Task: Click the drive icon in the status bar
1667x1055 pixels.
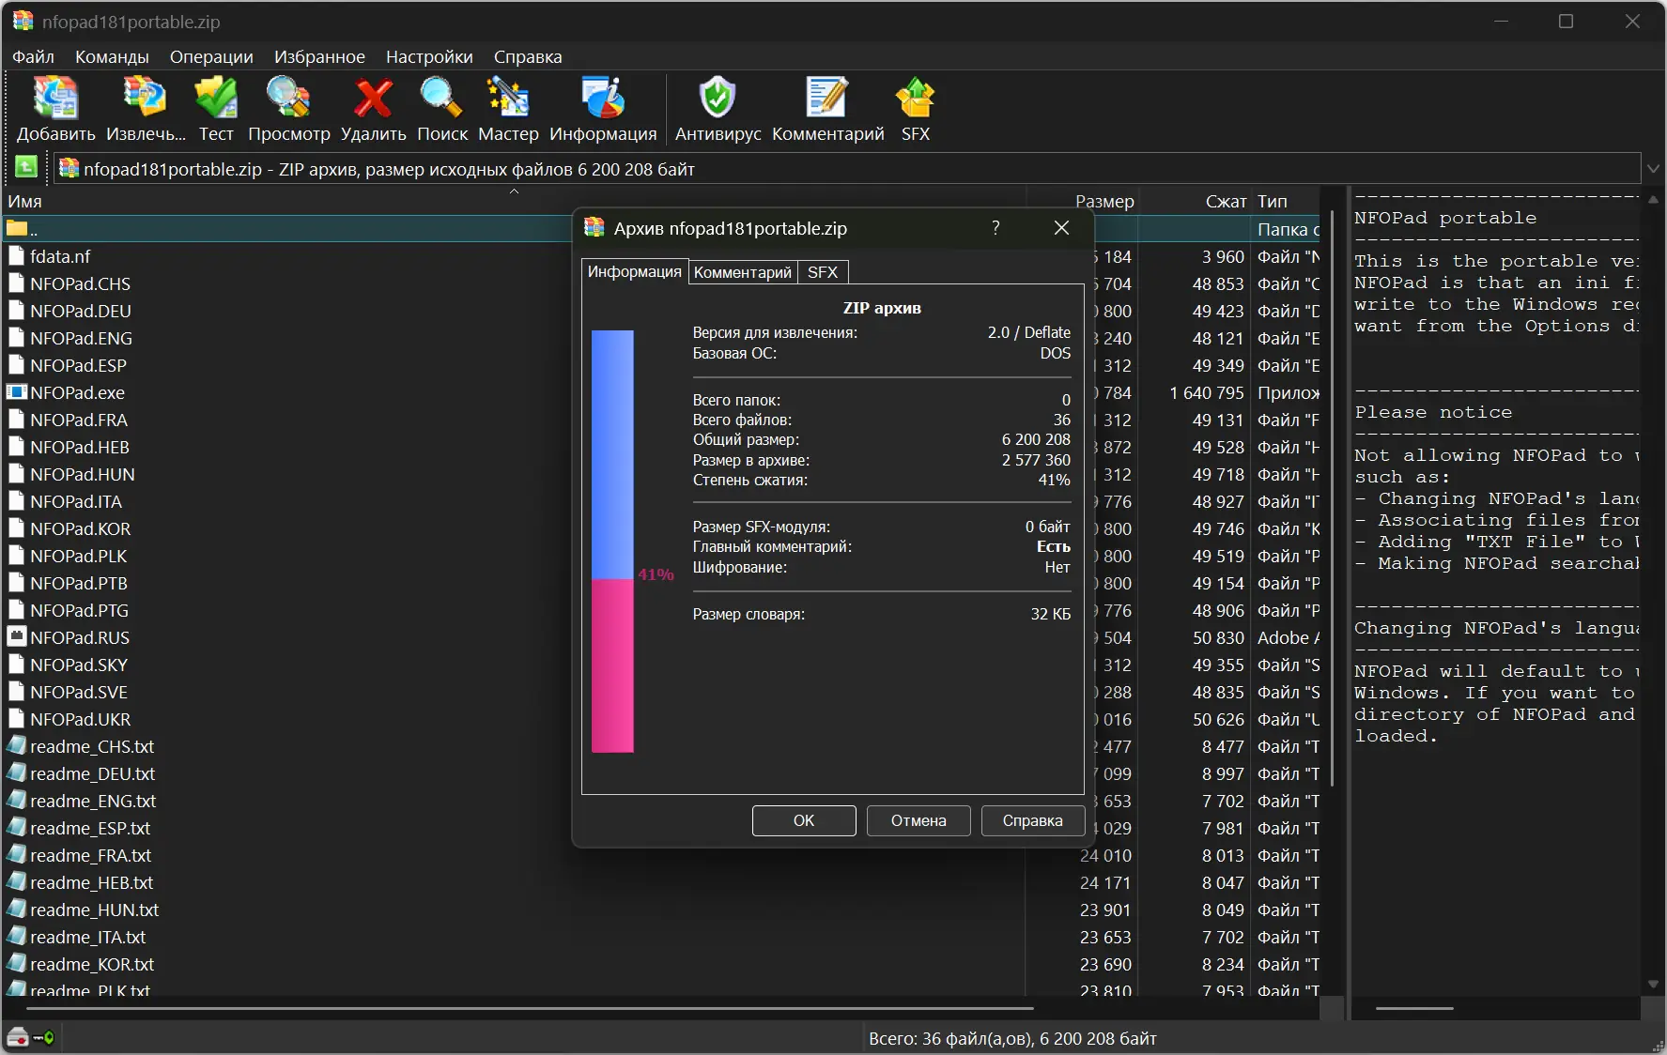Action: [18, 1037]
